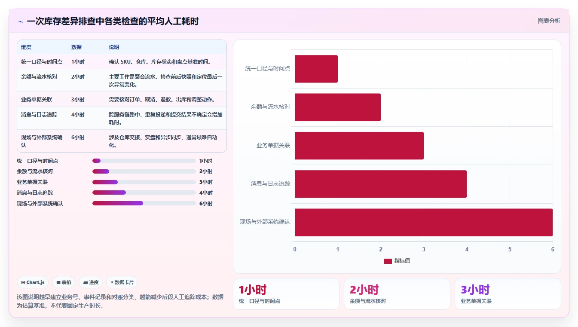578x327 pixels.
Task: Click the 余额与流水核对 progress bar
Action: pyautogui.click(x=144, y=171)
